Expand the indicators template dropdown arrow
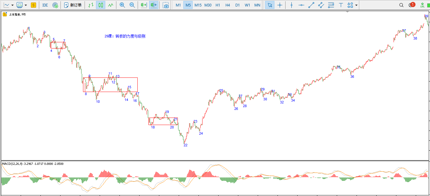Screen dimensions: 430x196 tap(26, 5)
